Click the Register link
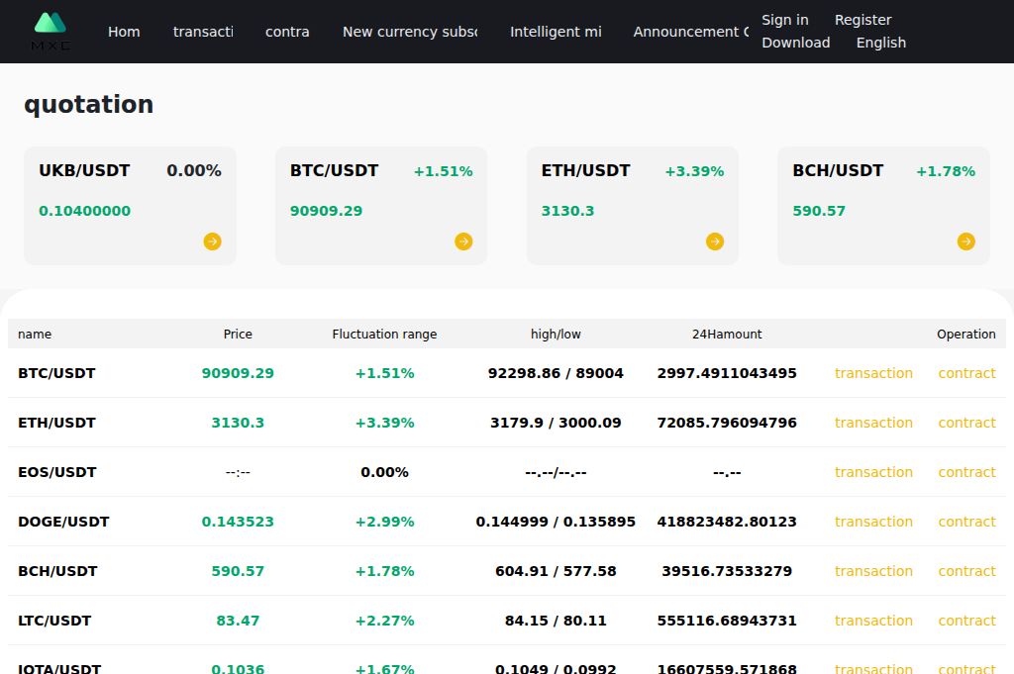Viewport: 1014px width, 674px height. 862,19
